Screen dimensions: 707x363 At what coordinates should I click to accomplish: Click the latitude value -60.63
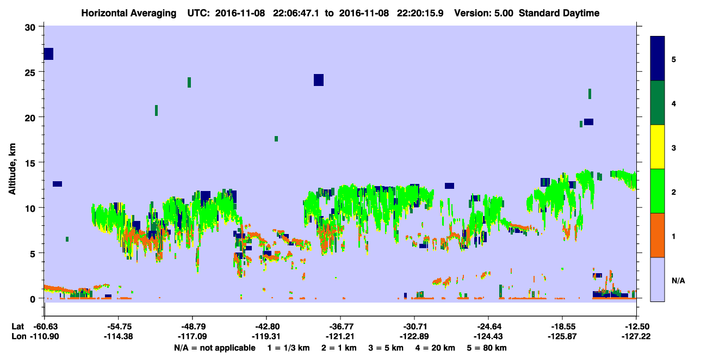[x=45, y=327]
